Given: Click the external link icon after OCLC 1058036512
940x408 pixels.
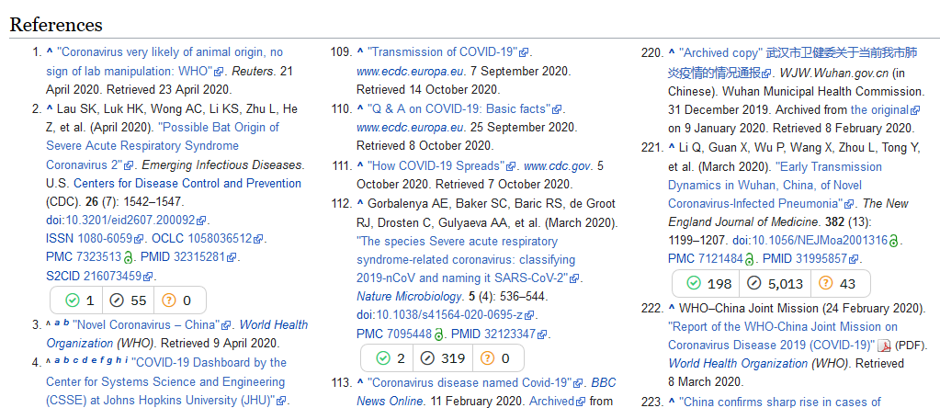Looking at the screenshot, I should click(x=259, y=239).
